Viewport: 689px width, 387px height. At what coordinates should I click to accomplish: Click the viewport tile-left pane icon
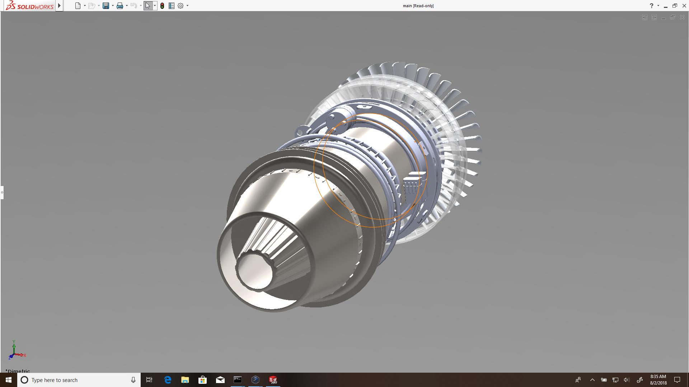(x=645, y=17)
